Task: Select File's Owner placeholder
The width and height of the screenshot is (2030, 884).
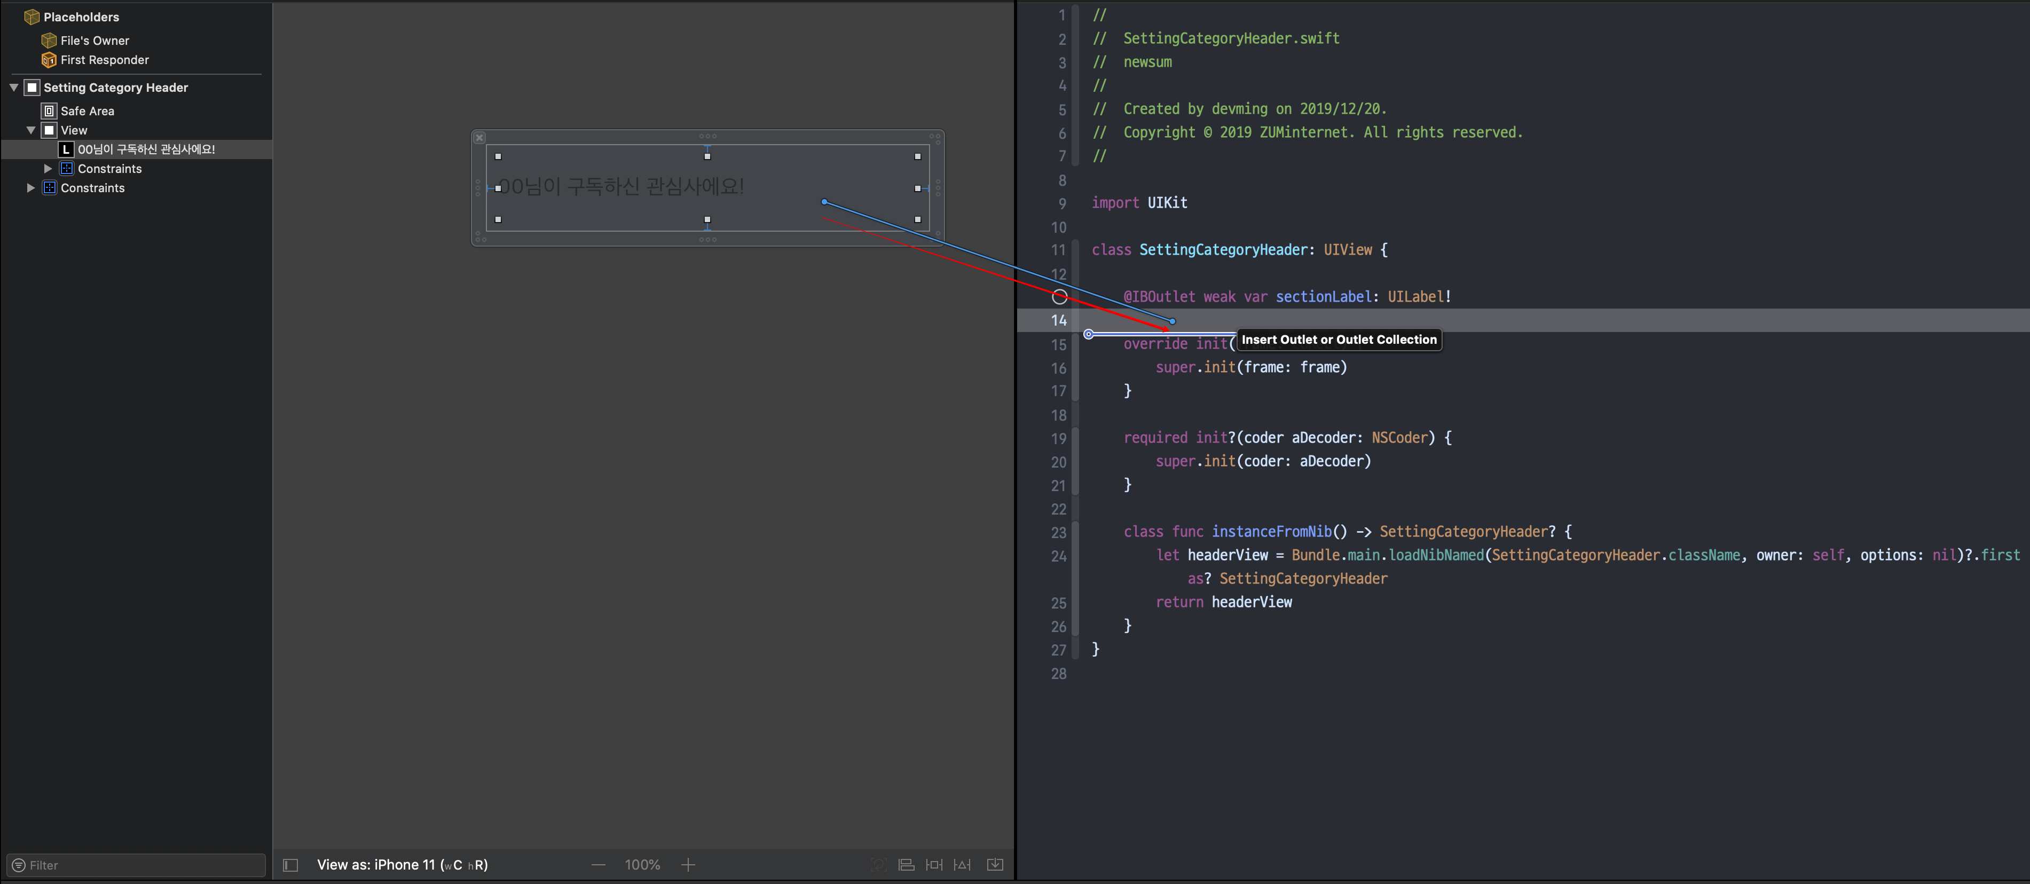Action: click(x=95, y=40)
